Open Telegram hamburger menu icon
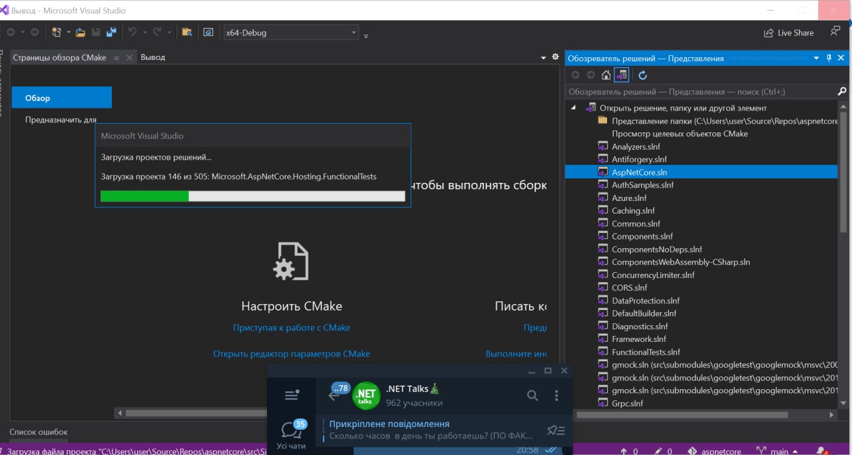 [x=292, y=395]
